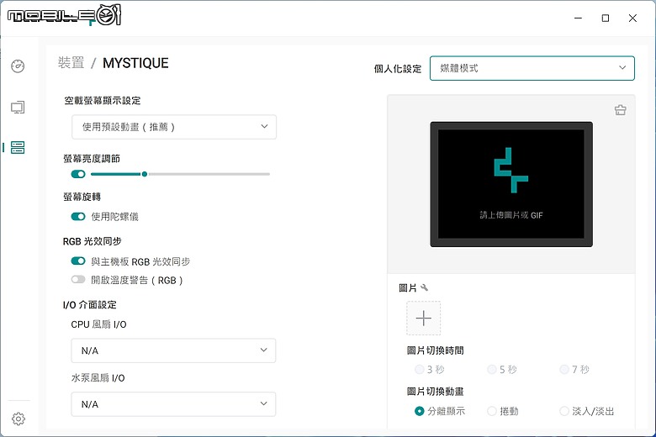Click the 圖片切換時間 label
Viewport: 656px width, 437px height.
[x=435, y=350]
